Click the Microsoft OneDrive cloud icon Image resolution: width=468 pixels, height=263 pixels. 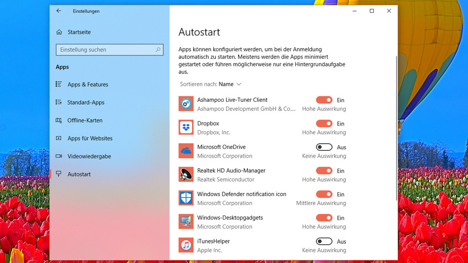coord(186,151)
